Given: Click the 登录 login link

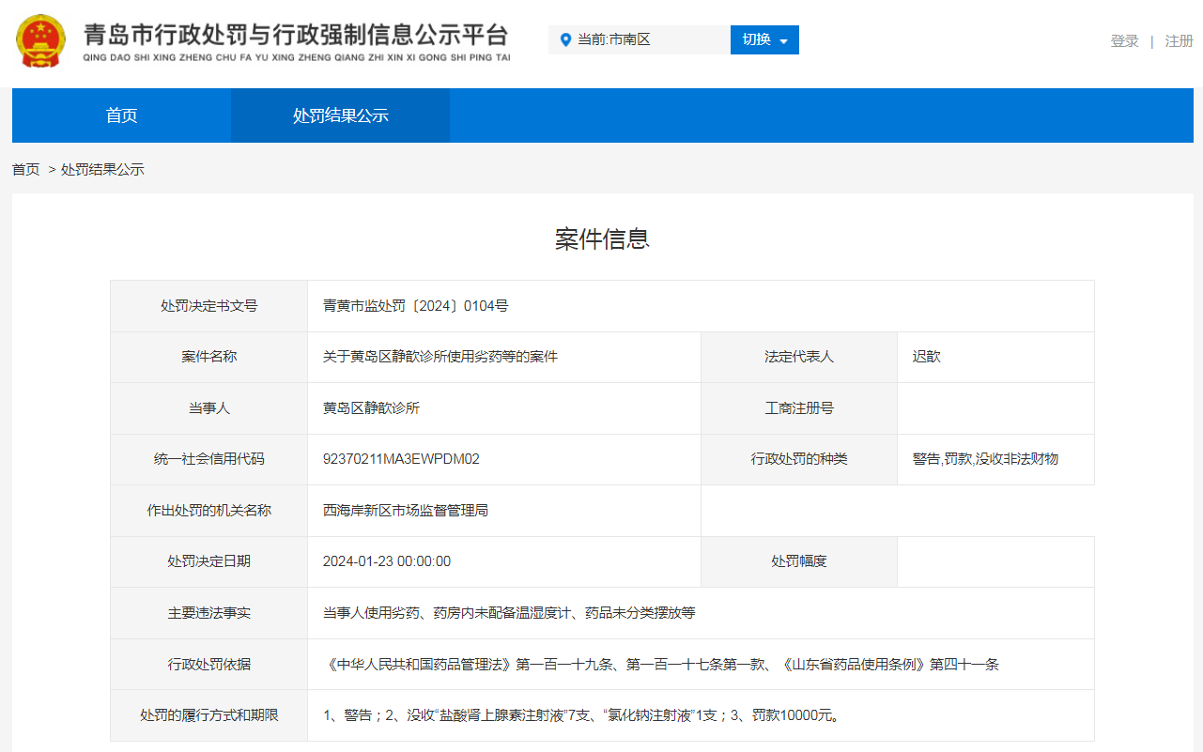Looking at the screenshot, I should tap(1124, 41).
